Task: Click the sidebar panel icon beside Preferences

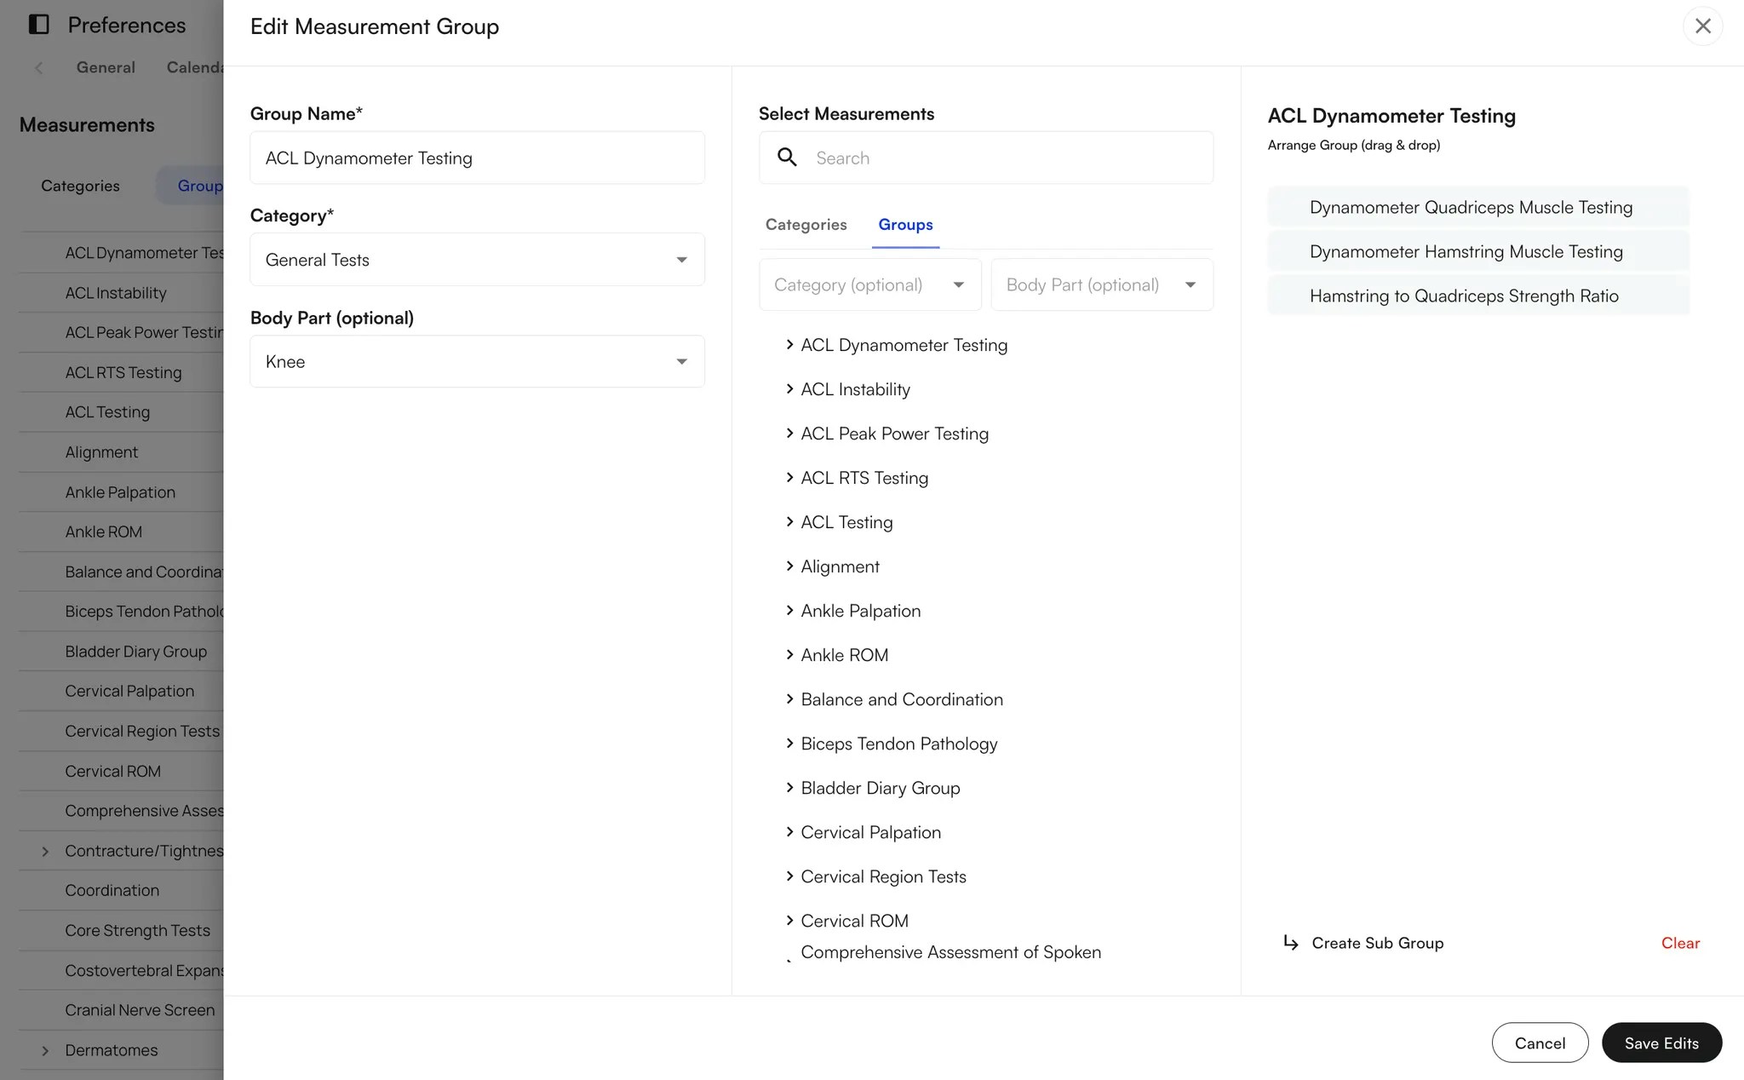Action: pos(37,25)
